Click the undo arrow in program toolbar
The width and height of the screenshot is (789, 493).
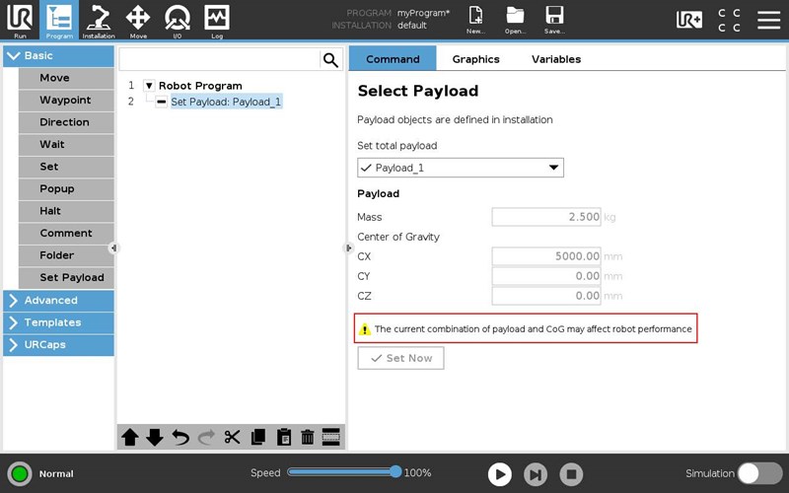click(x=180, y=437)
